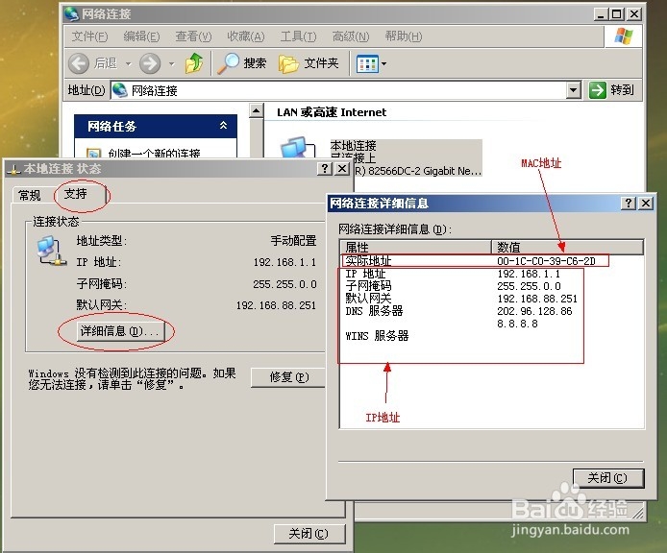Screen dimensions: 667x553
Task: Open the 文件(F) menu
Action: 89,36
